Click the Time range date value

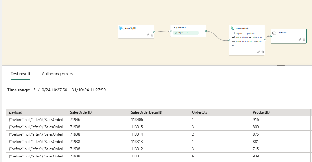pos(69,90)
